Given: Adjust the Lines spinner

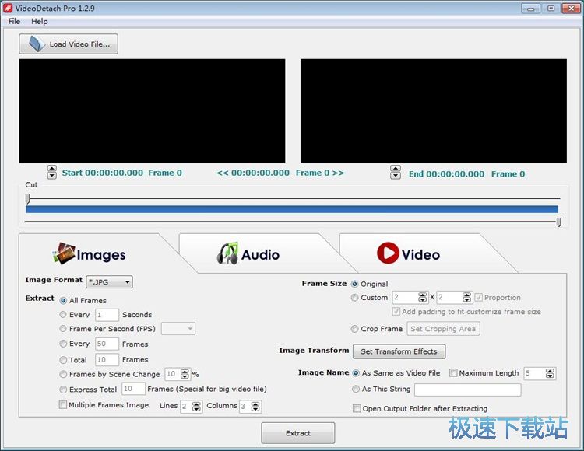Looking at the screenshot, I should coord(197,407).
